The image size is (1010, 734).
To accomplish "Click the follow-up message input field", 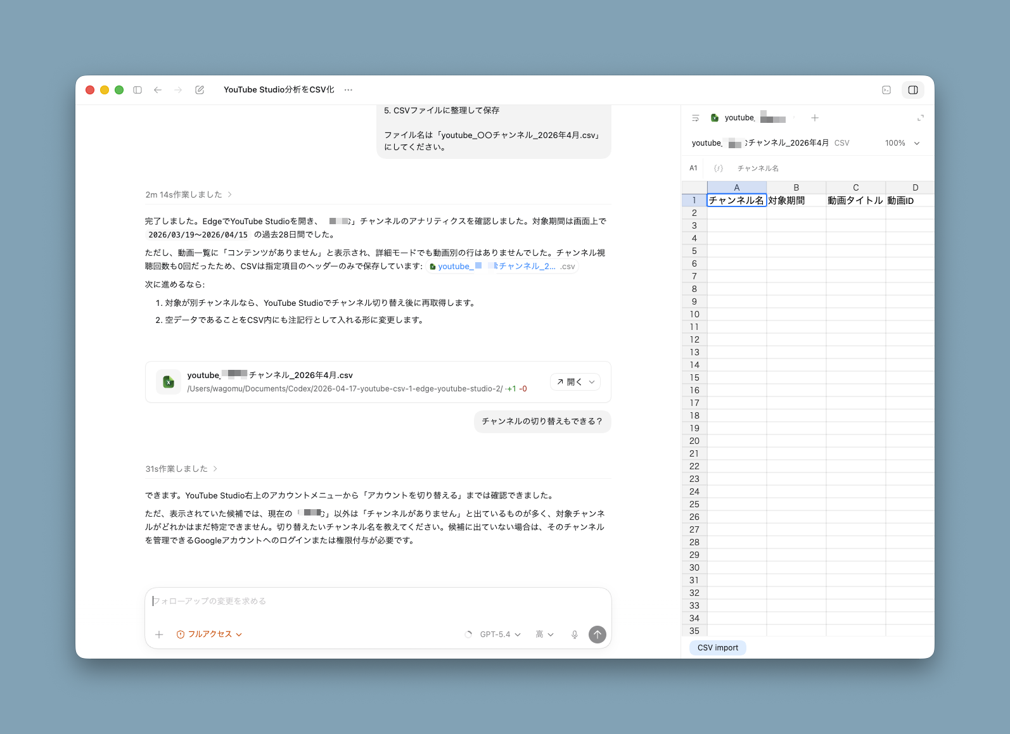I will pos(378,601).
